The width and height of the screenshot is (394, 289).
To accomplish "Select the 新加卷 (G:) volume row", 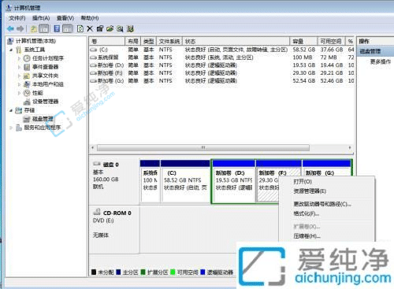I will coord(222,80).
